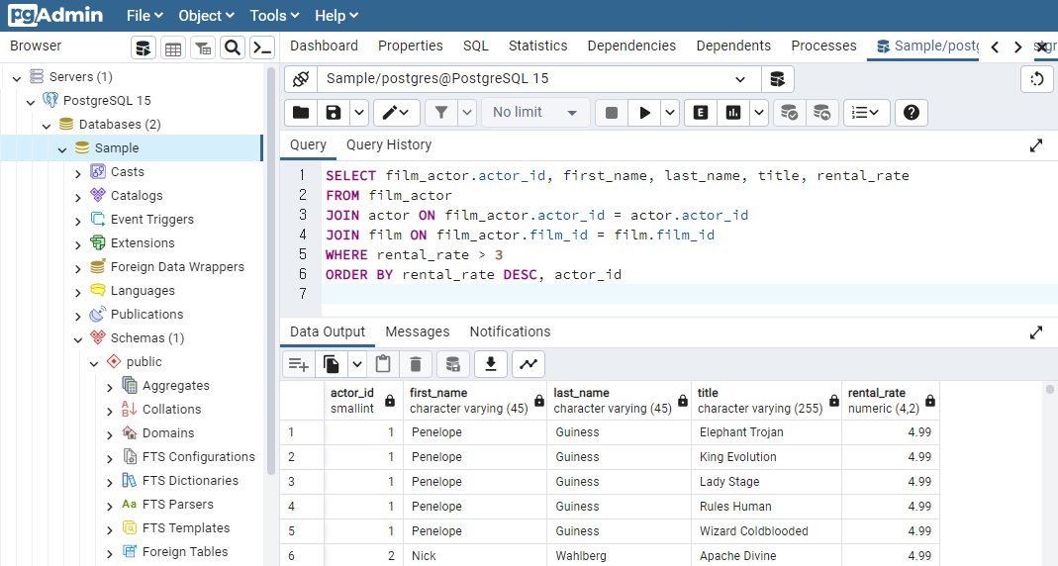Collapse the Sample database tree node

tap(62, 149)
